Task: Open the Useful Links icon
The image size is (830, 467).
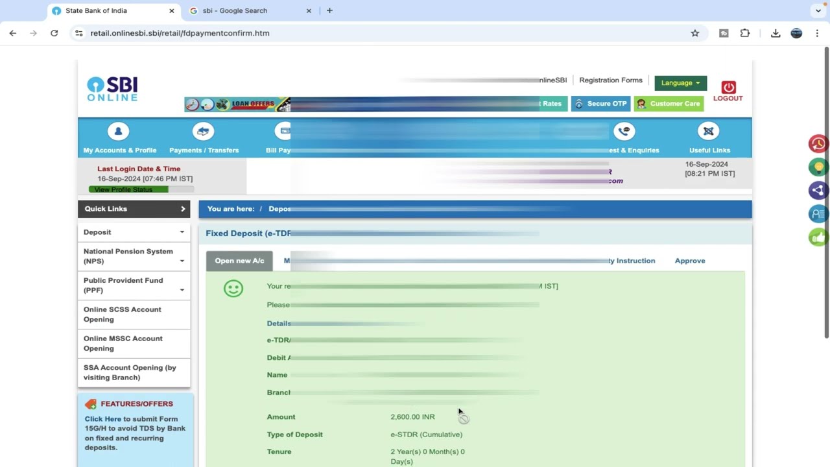Action: point(708,132)
